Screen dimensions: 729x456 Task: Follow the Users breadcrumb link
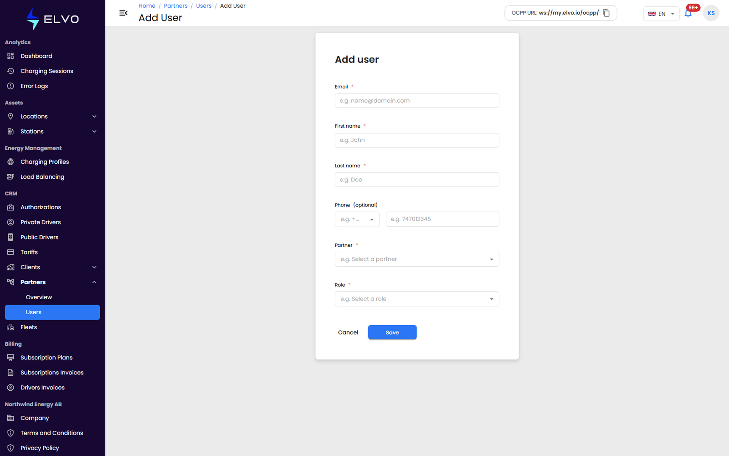pyautogui.click(x=204, y=6)
